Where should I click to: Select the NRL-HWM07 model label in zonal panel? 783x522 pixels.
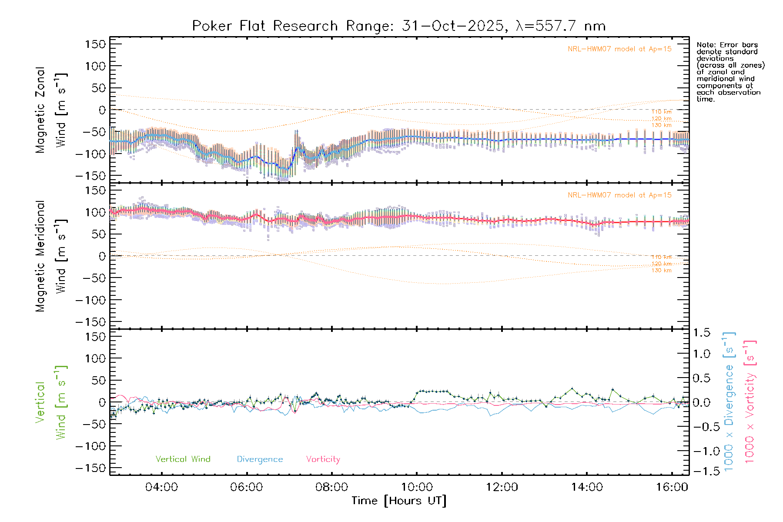click(619, 49)
